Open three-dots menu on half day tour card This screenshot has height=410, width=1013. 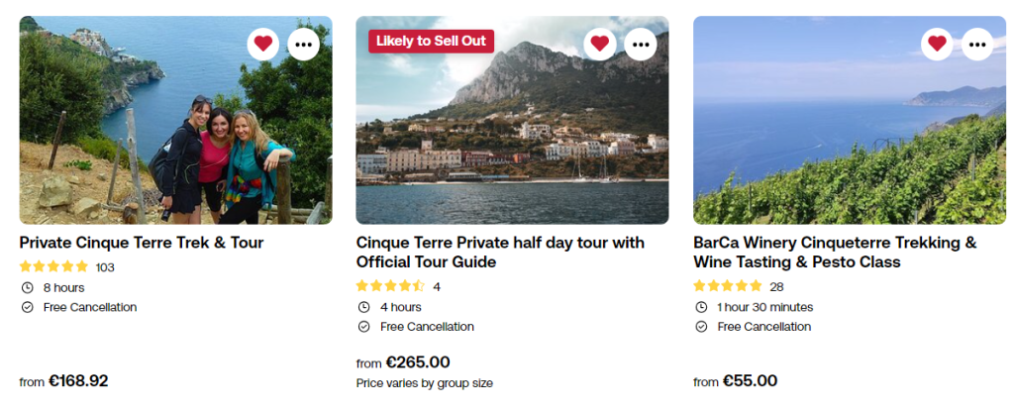[641, 44]
